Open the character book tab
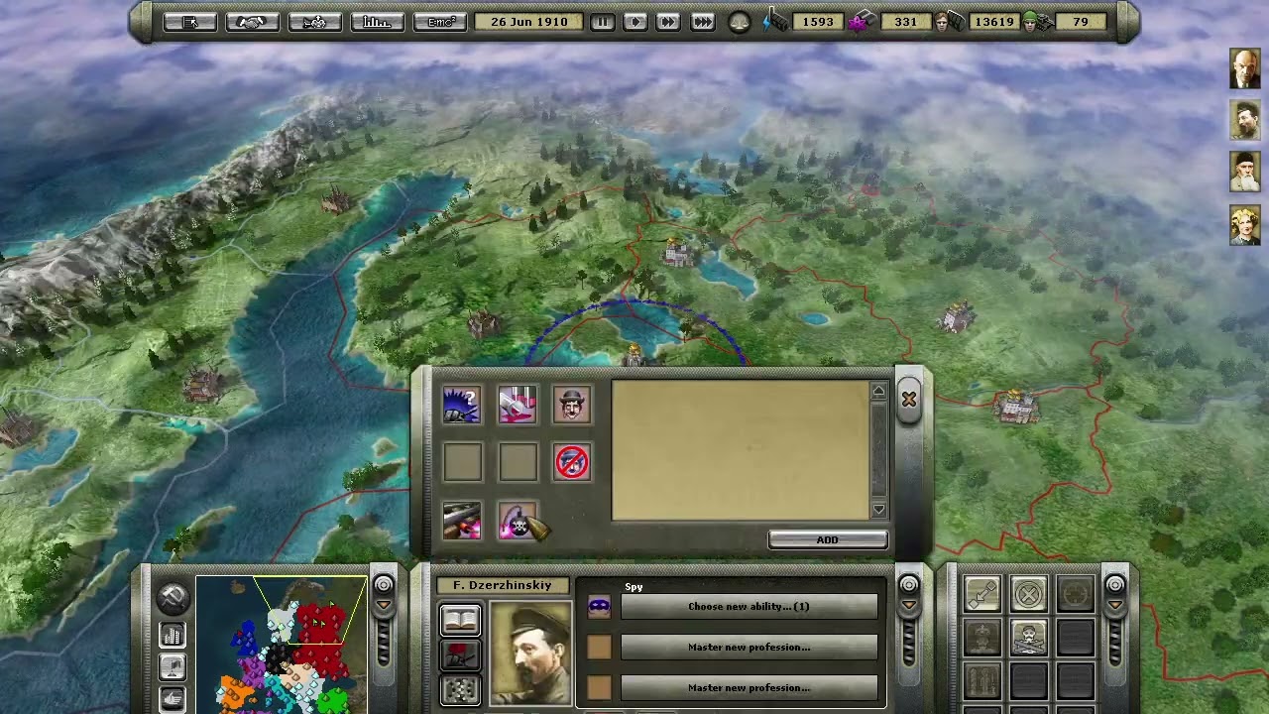 461,621
